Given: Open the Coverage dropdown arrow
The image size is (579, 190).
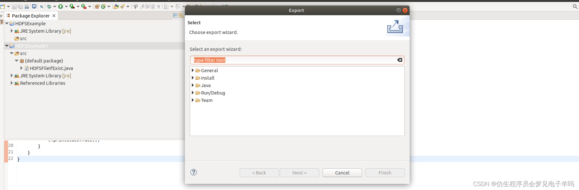Looking at the screenshot, I should coord(78,6).
